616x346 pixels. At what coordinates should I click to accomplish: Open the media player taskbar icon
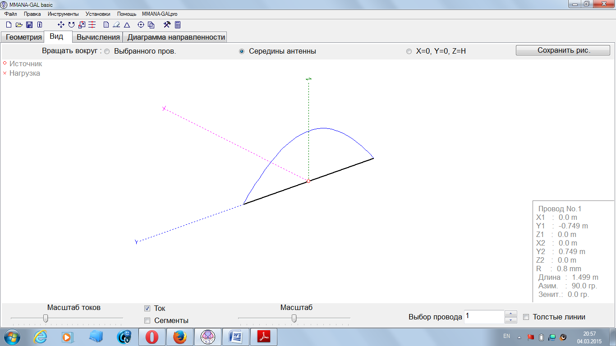[x=67, y=337]
